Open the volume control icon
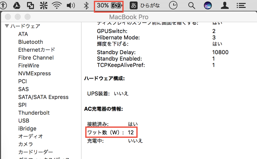Viewport: 257px width, 159px height. click(x=71, y=5)
